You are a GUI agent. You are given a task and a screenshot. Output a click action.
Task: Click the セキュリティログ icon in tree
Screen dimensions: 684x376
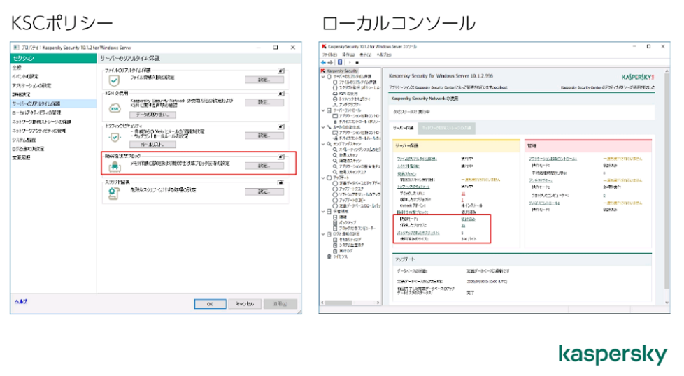(335, 240)
